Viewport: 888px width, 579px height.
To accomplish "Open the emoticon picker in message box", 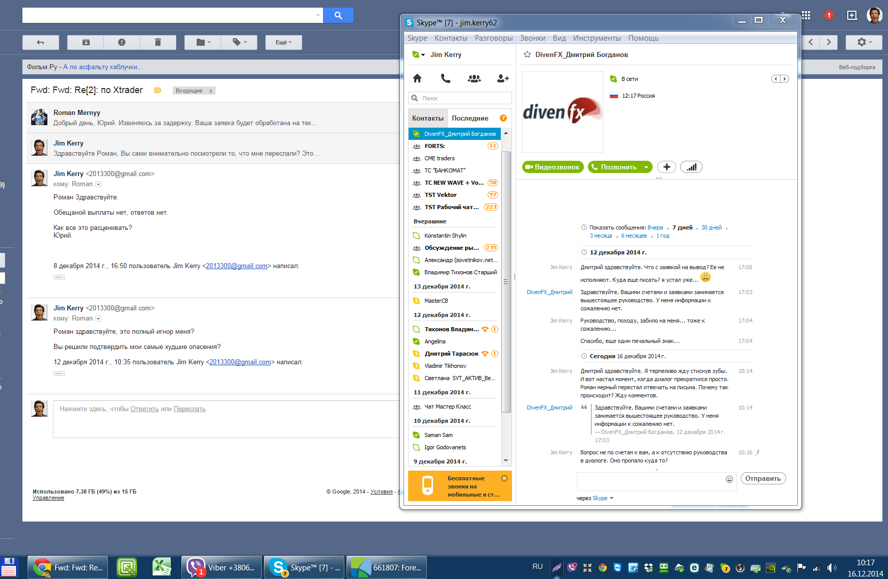I will tap(730, 479).
